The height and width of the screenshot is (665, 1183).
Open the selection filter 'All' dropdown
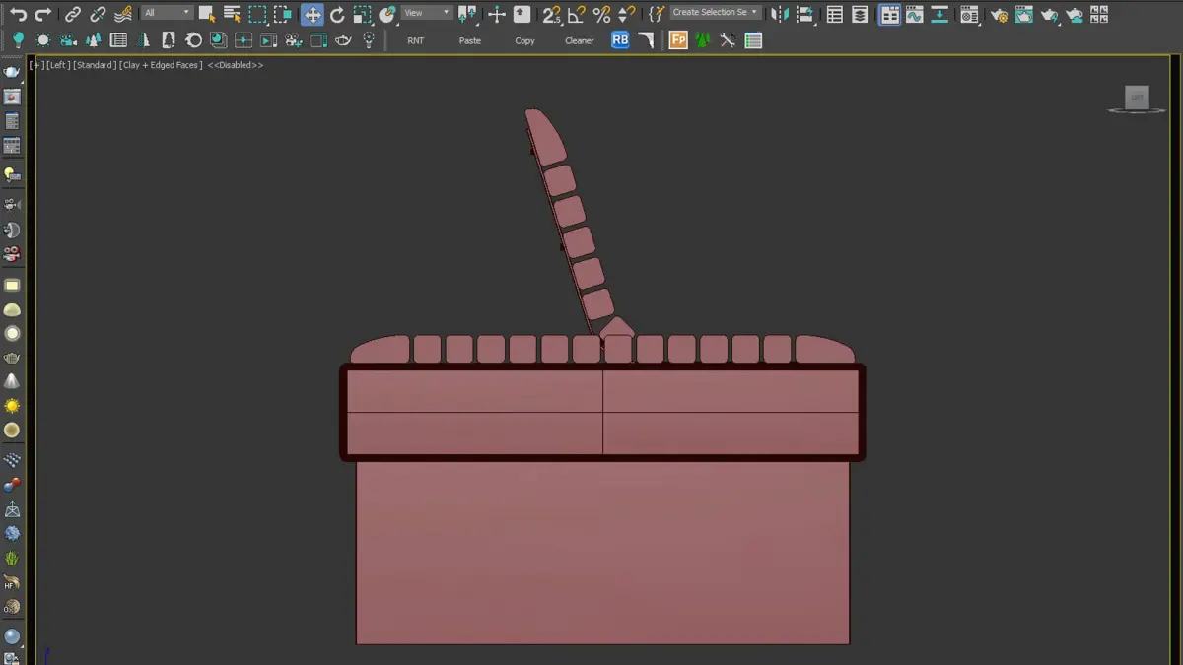click(x=167, y=13)
